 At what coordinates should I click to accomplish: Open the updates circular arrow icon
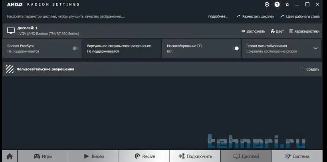(x=267, y=4)
